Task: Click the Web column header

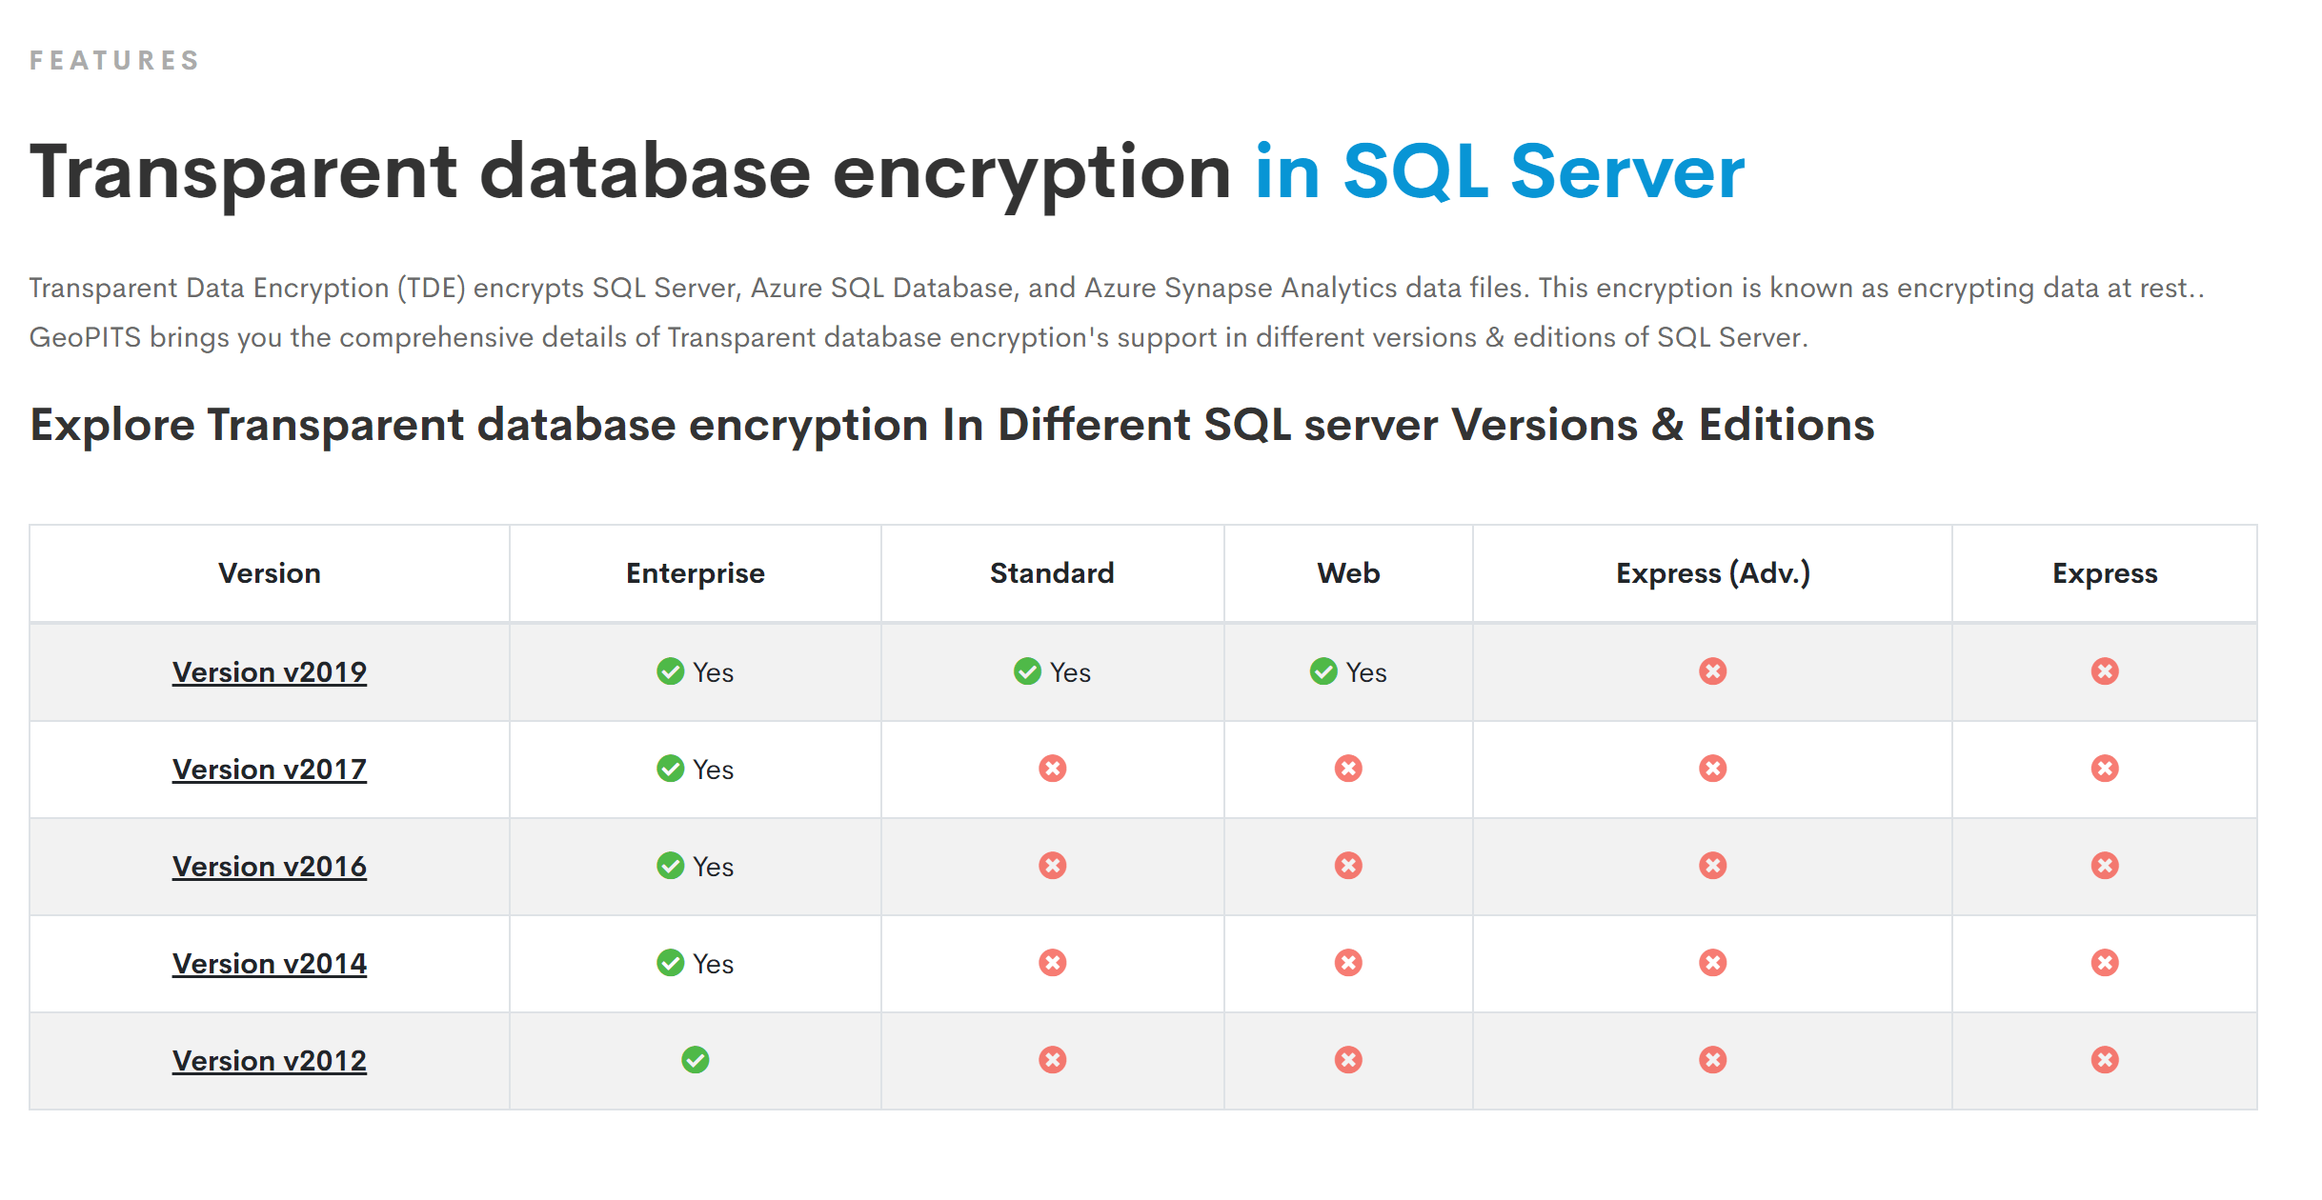Action: coord(1348,573)
